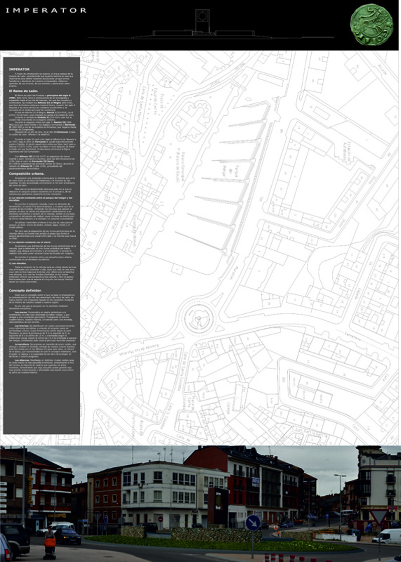Click the person pushing the orange stroller

coord(50,541)
